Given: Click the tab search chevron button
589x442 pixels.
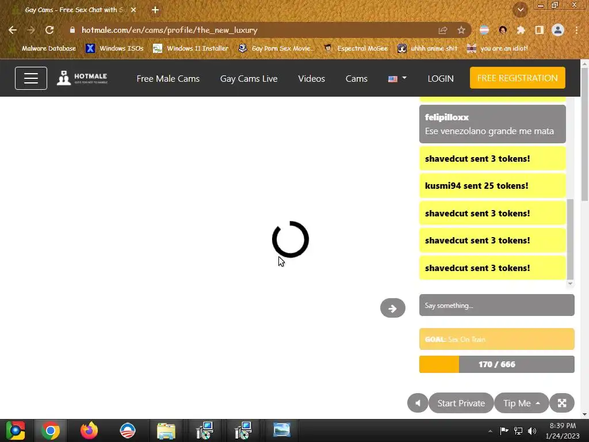Looking at the screenshot, I should click(520, 10).
